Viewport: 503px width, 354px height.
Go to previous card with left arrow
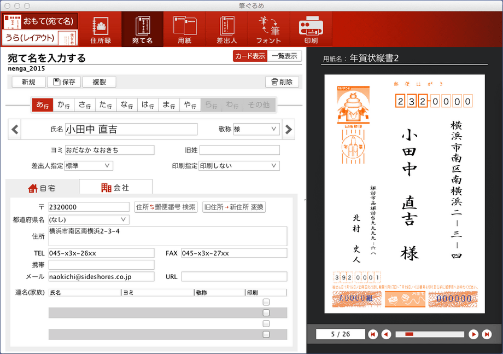point(15,129)
